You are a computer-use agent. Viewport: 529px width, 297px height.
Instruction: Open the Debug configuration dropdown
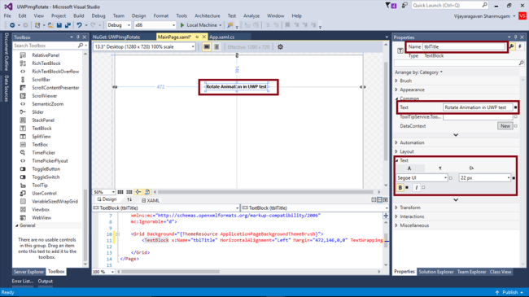119,25
